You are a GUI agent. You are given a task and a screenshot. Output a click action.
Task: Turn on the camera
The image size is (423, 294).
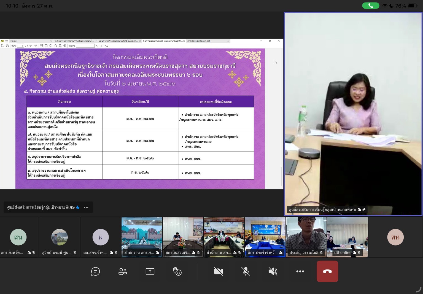point(218,271)
